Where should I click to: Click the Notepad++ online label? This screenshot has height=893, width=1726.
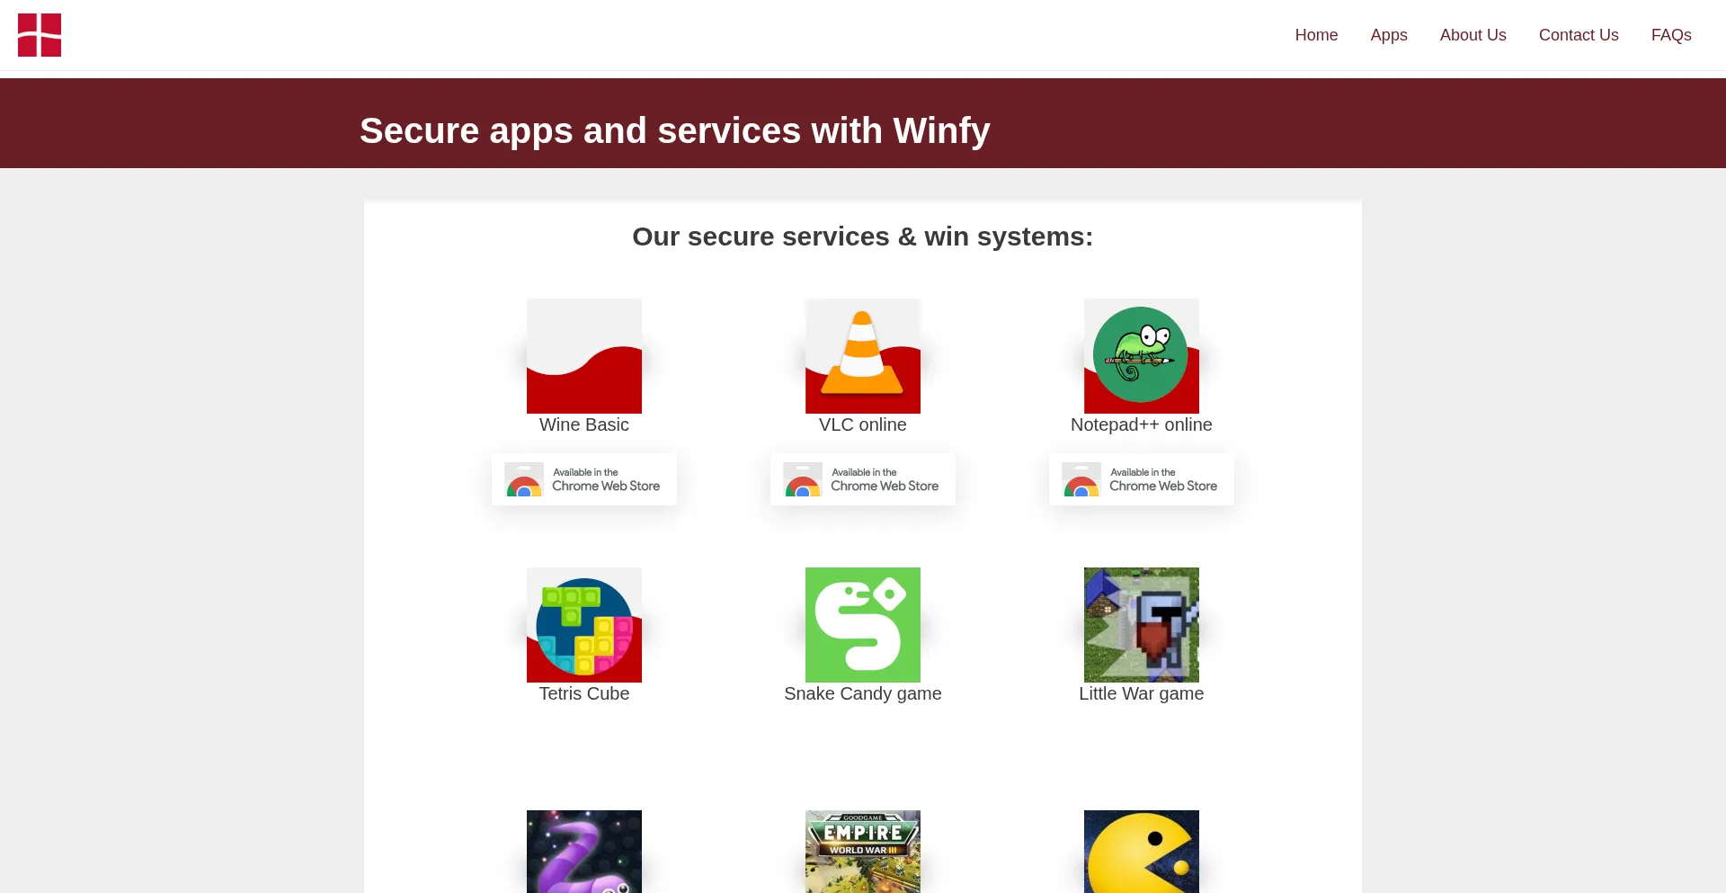coord(1142,424)
